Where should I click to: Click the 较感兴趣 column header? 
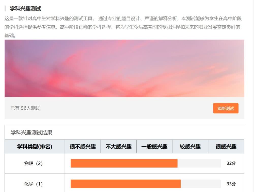pyautogui.click(x=190, y=146)
